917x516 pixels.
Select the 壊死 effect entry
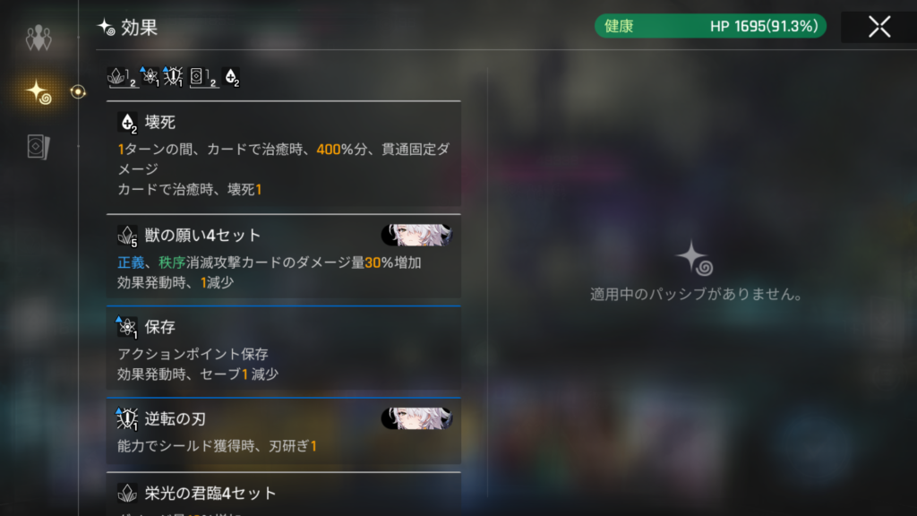tap(284, 154)
